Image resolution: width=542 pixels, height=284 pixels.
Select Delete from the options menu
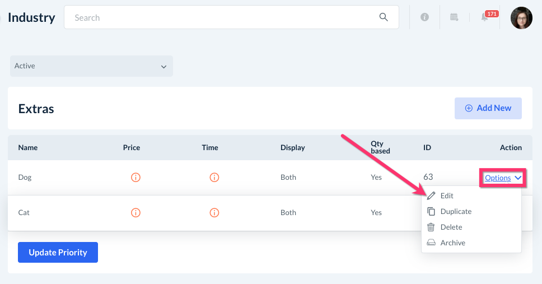click(x=451, y=227)
